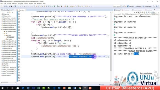Image resolution: width=160 pixels, height=90 pixels.
Task: Click the Package Explorer horizontal scrollbar
Action: [x=5, y=82]
